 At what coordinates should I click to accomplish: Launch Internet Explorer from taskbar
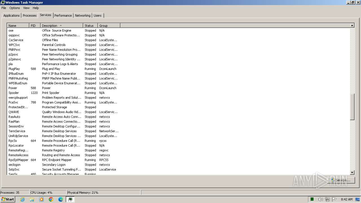point(22,199)
